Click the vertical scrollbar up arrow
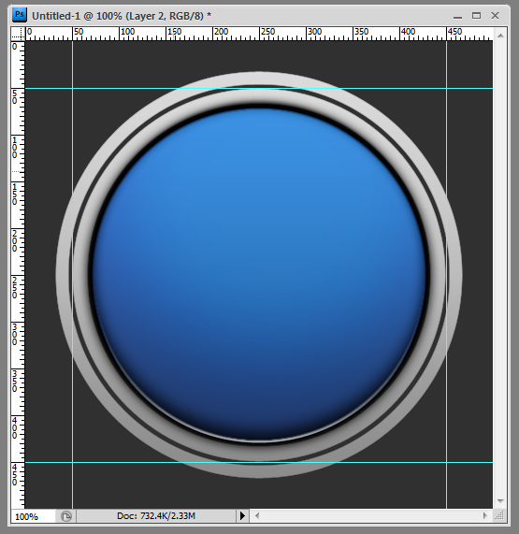 pyautogui.click(x=500, y=36)
